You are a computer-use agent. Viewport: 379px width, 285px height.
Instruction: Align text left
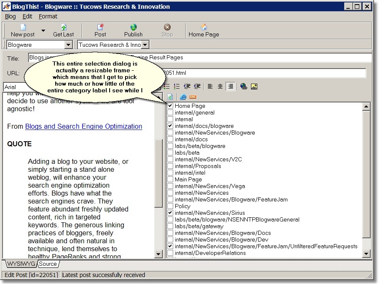(x=210, y=86)
